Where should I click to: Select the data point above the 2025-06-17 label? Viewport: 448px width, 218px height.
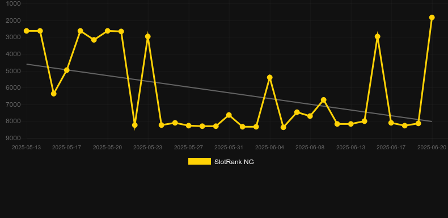pos(391,123)
